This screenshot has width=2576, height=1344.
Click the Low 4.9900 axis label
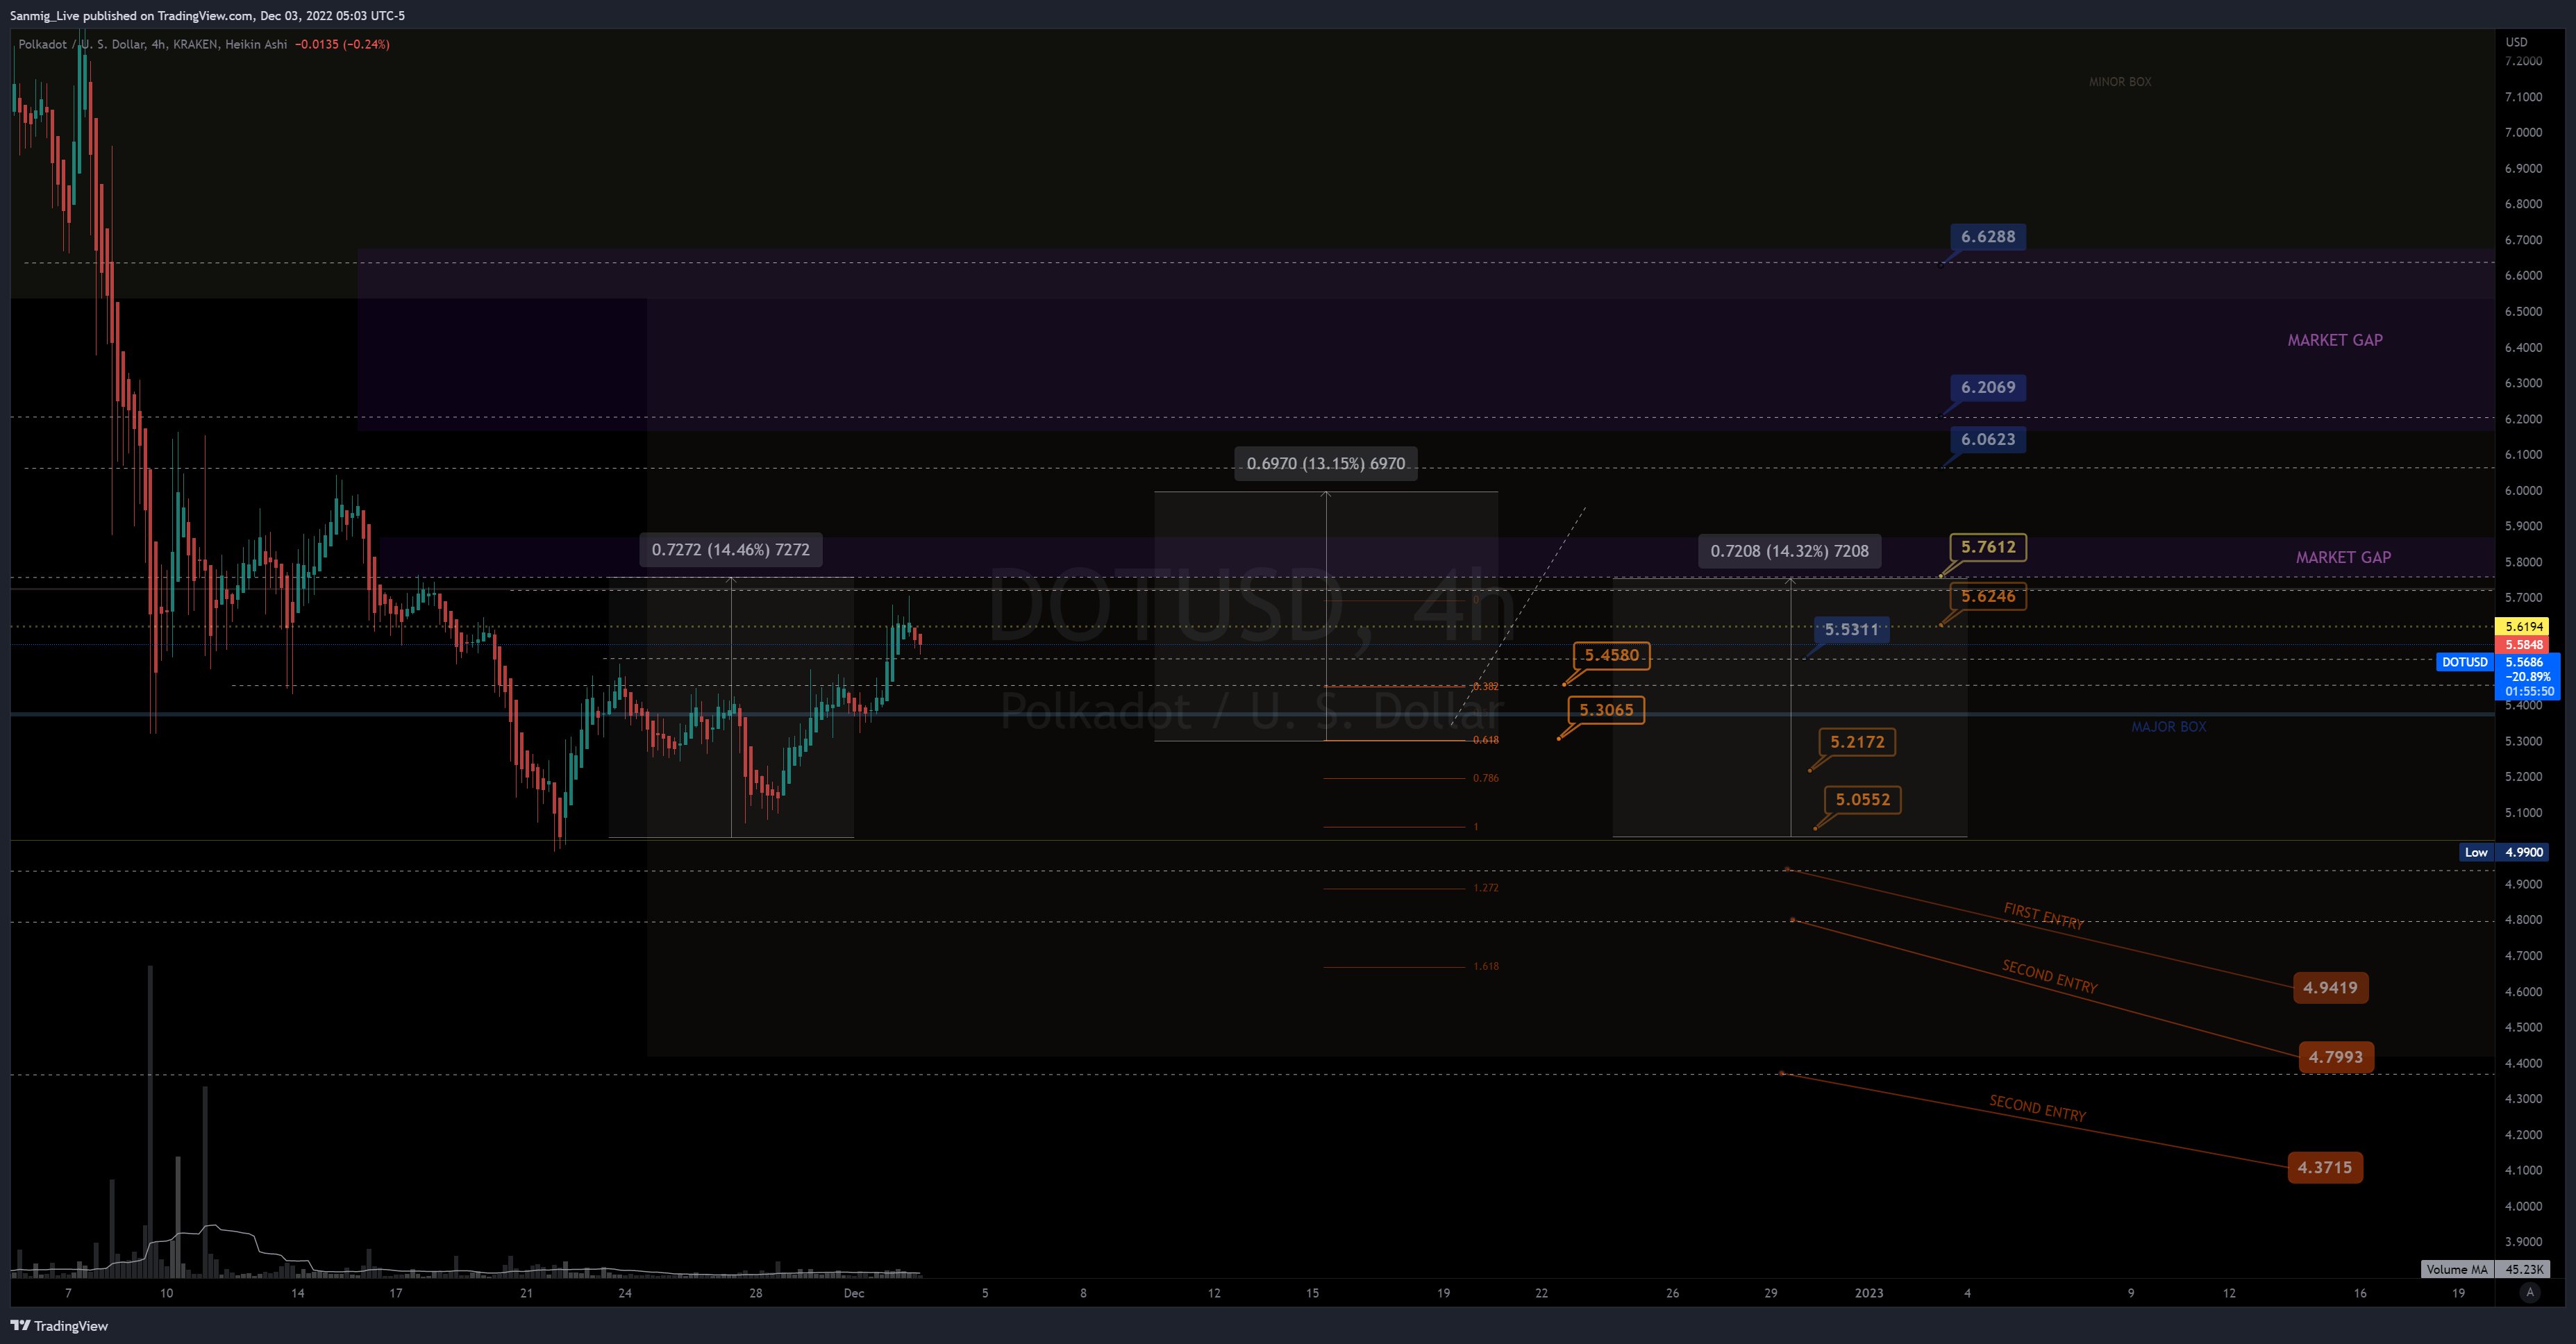coord(2503,852)
